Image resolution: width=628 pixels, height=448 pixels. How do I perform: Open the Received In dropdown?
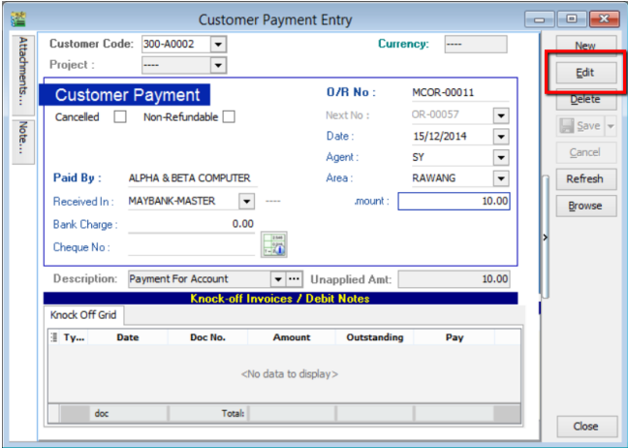click(246, 202)
